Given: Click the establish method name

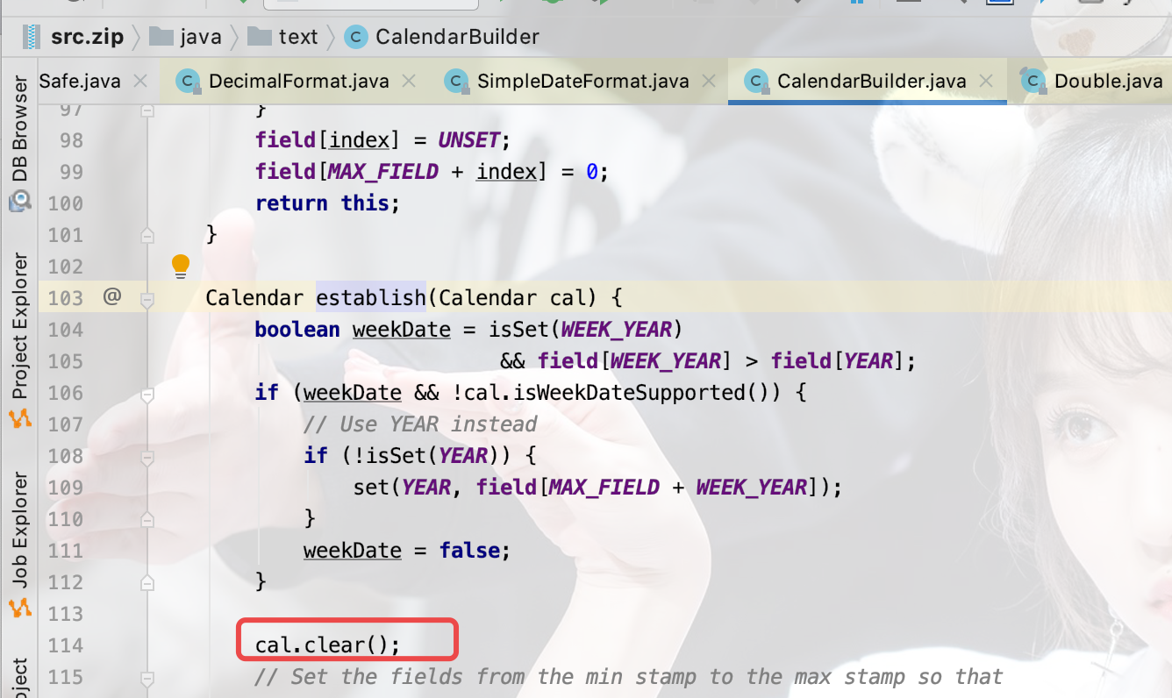Looking at the screenshot, I should pyautogui.click(x=371, y=298).
